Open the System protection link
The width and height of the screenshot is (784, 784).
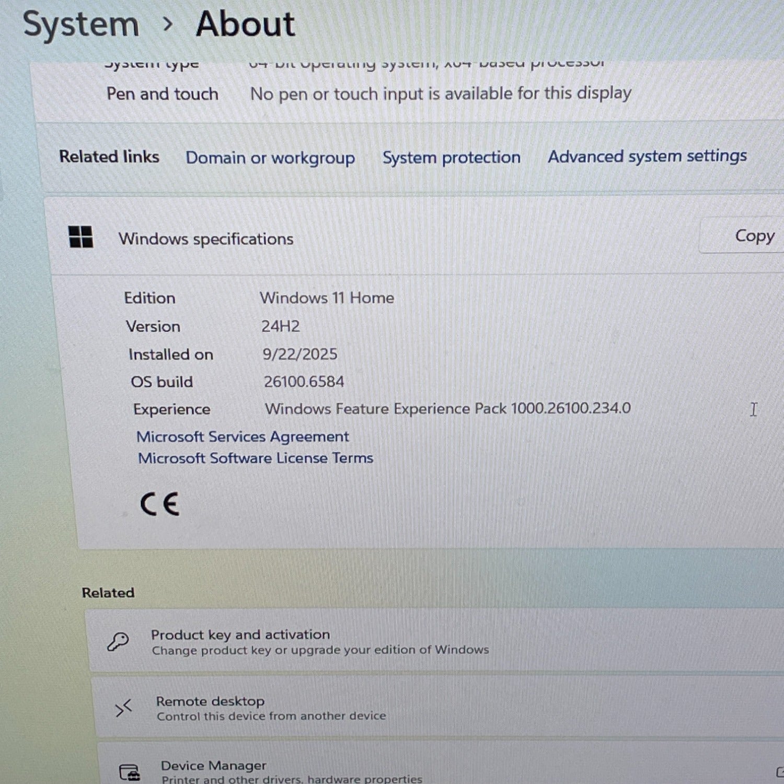pyautogui.click(x=451, y=157)
